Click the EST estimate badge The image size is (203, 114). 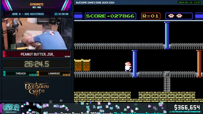(56, 14)
